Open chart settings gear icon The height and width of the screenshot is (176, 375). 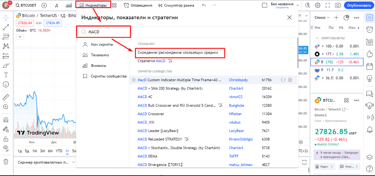pyautogui.click(x=317, y=5)
